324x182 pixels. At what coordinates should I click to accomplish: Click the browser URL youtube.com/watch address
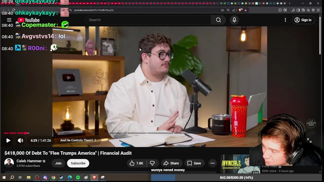tap(94, 10)
